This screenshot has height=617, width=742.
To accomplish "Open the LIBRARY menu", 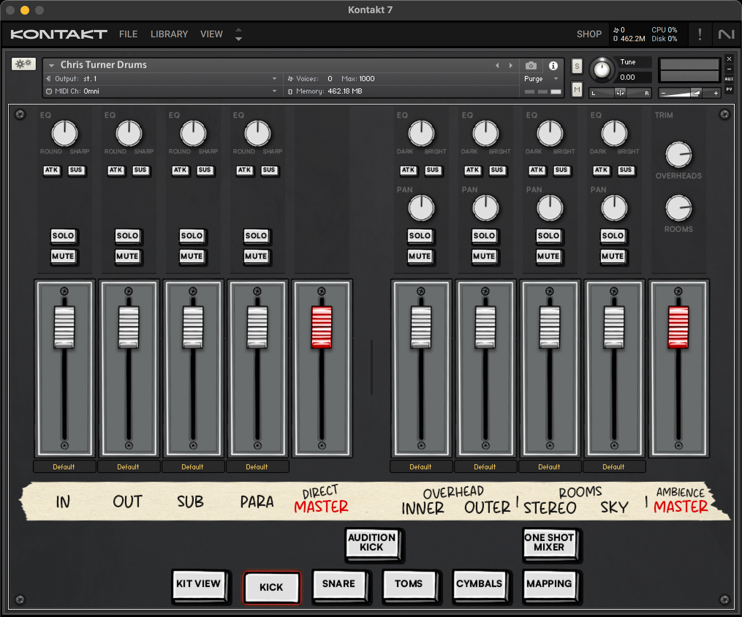I will (169, 34).
